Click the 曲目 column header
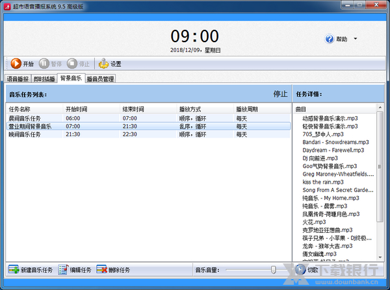This screenshot has height=290, width=390. [x=335, y=109]
